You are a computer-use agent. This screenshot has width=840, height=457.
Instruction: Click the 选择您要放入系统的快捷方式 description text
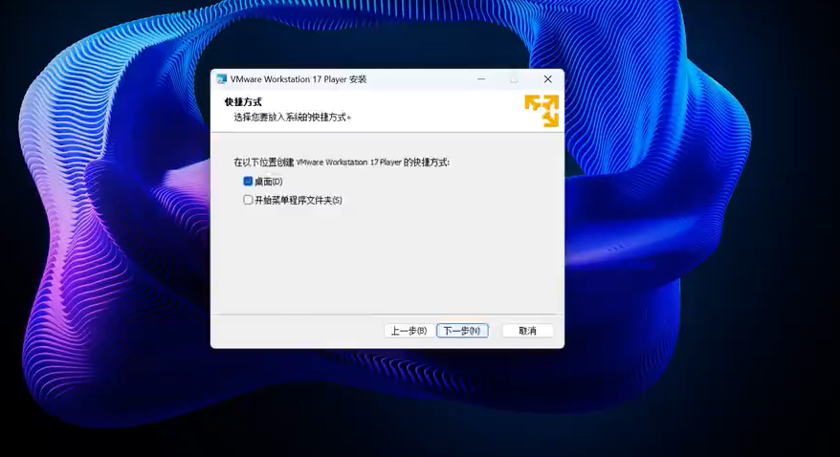[x=292, y=118]
